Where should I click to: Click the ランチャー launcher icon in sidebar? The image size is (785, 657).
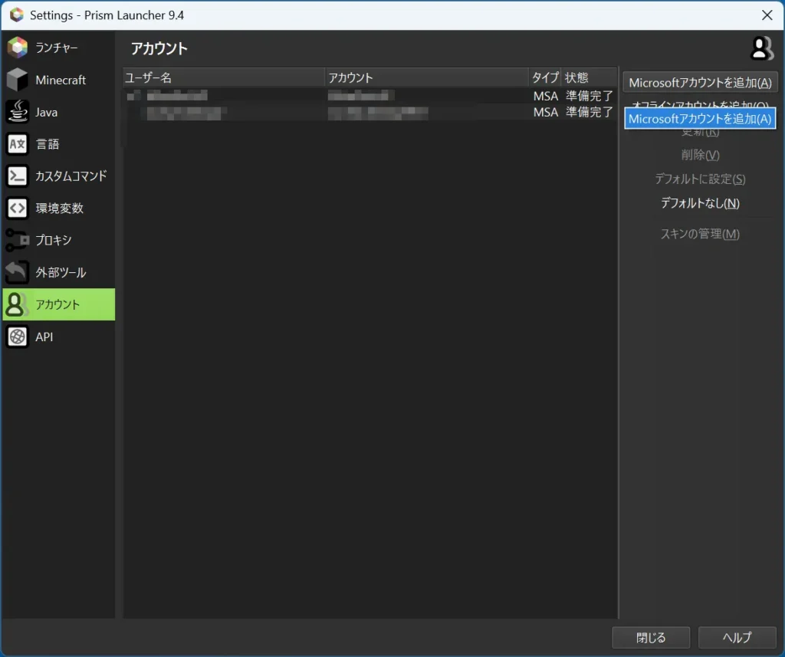point(18,48)
